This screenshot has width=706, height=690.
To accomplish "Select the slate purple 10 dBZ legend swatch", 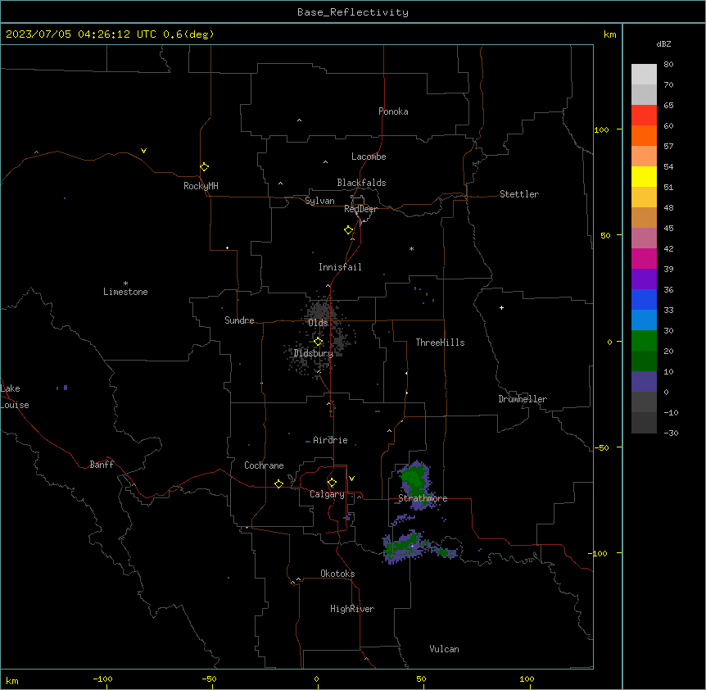I will (644, 382).
